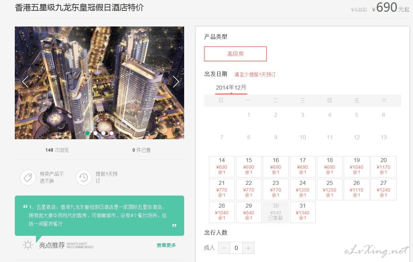Image resolution: width=413 pixels, height=262 pixels.
Task: Click the 成人 label
Action: coord(209,248)
